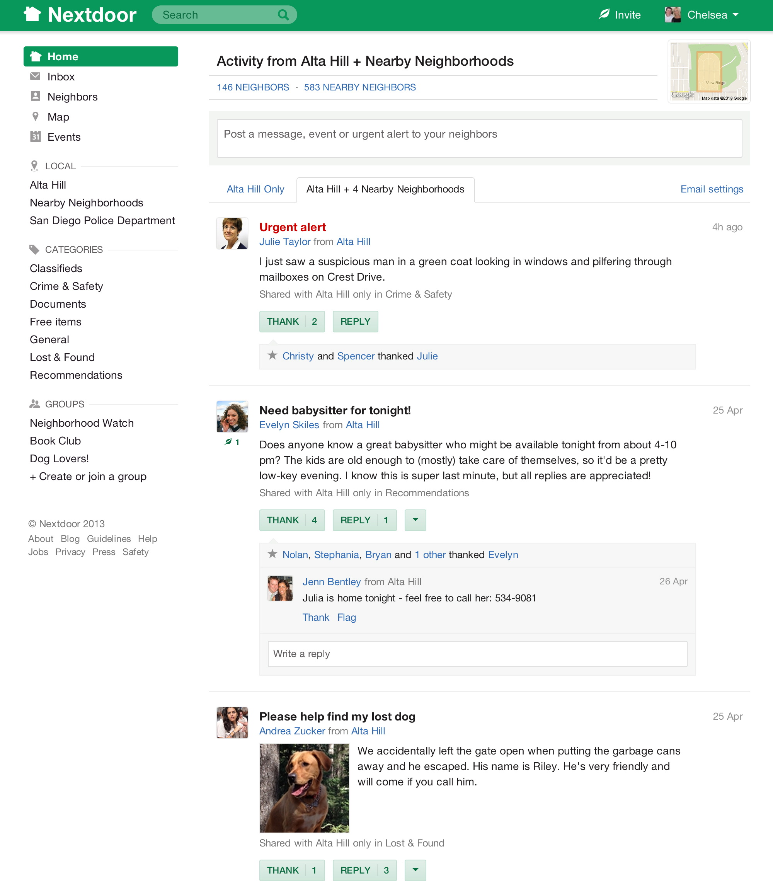
Task: Open the Recommendations category
Action: point(76,375)
